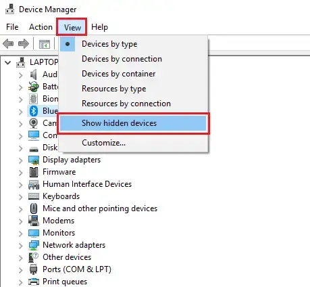
Task: Expand the Keyboards category
Action: pos(20,197)
